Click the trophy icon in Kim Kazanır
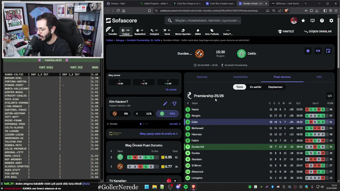This screenshot has height=191, width=340. [x=175, y=103]
